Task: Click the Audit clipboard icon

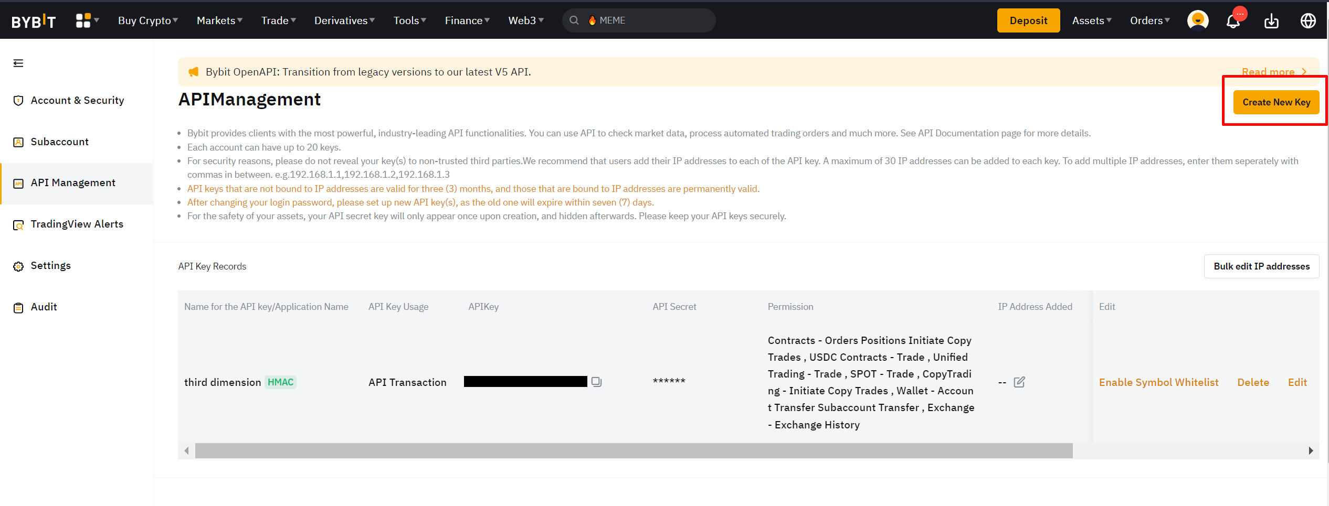Action: tap(18, 308)
